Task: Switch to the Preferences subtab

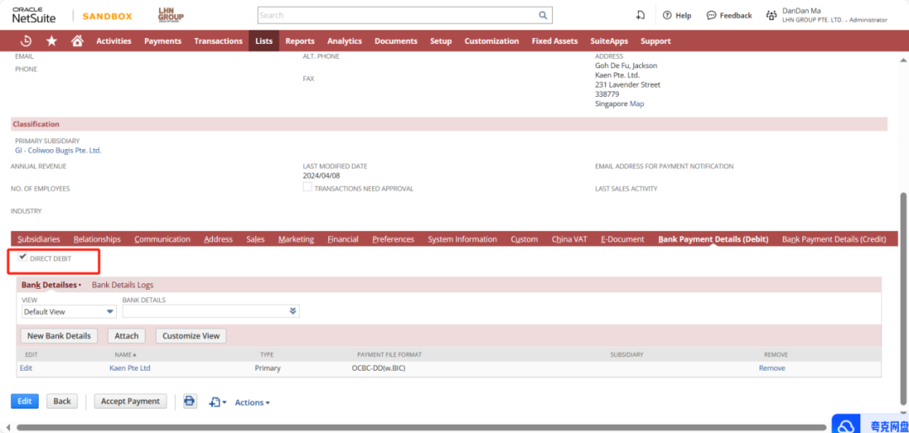Action: point(394,239)
